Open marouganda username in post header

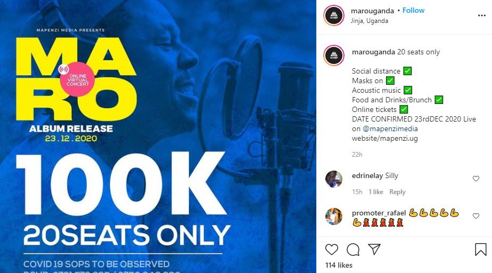[372, 11]
